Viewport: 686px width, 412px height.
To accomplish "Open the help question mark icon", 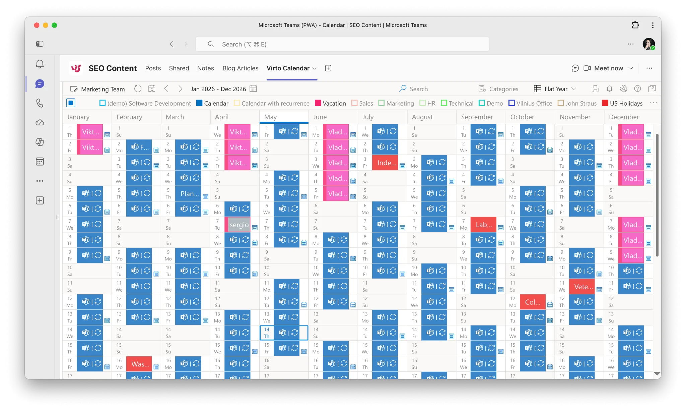I will (637, 89).
